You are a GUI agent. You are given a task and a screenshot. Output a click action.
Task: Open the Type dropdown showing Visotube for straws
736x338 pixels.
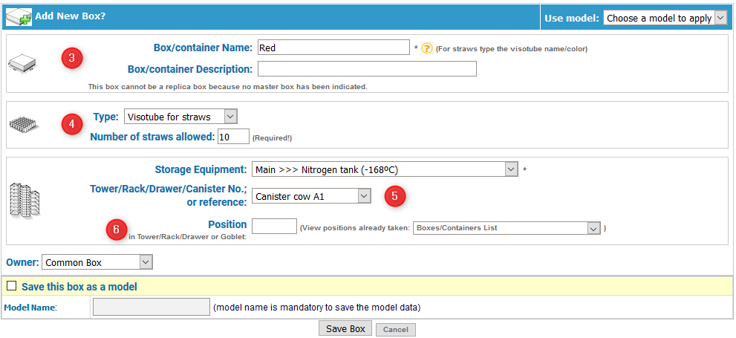(180, 117)
